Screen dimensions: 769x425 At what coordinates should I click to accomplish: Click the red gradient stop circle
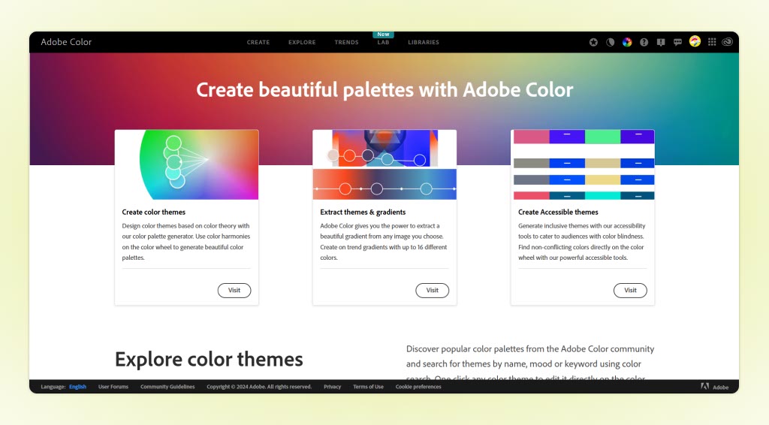click(x=345, y=188)
